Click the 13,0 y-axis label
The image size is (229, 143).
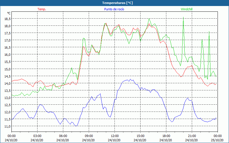point(8,98)
